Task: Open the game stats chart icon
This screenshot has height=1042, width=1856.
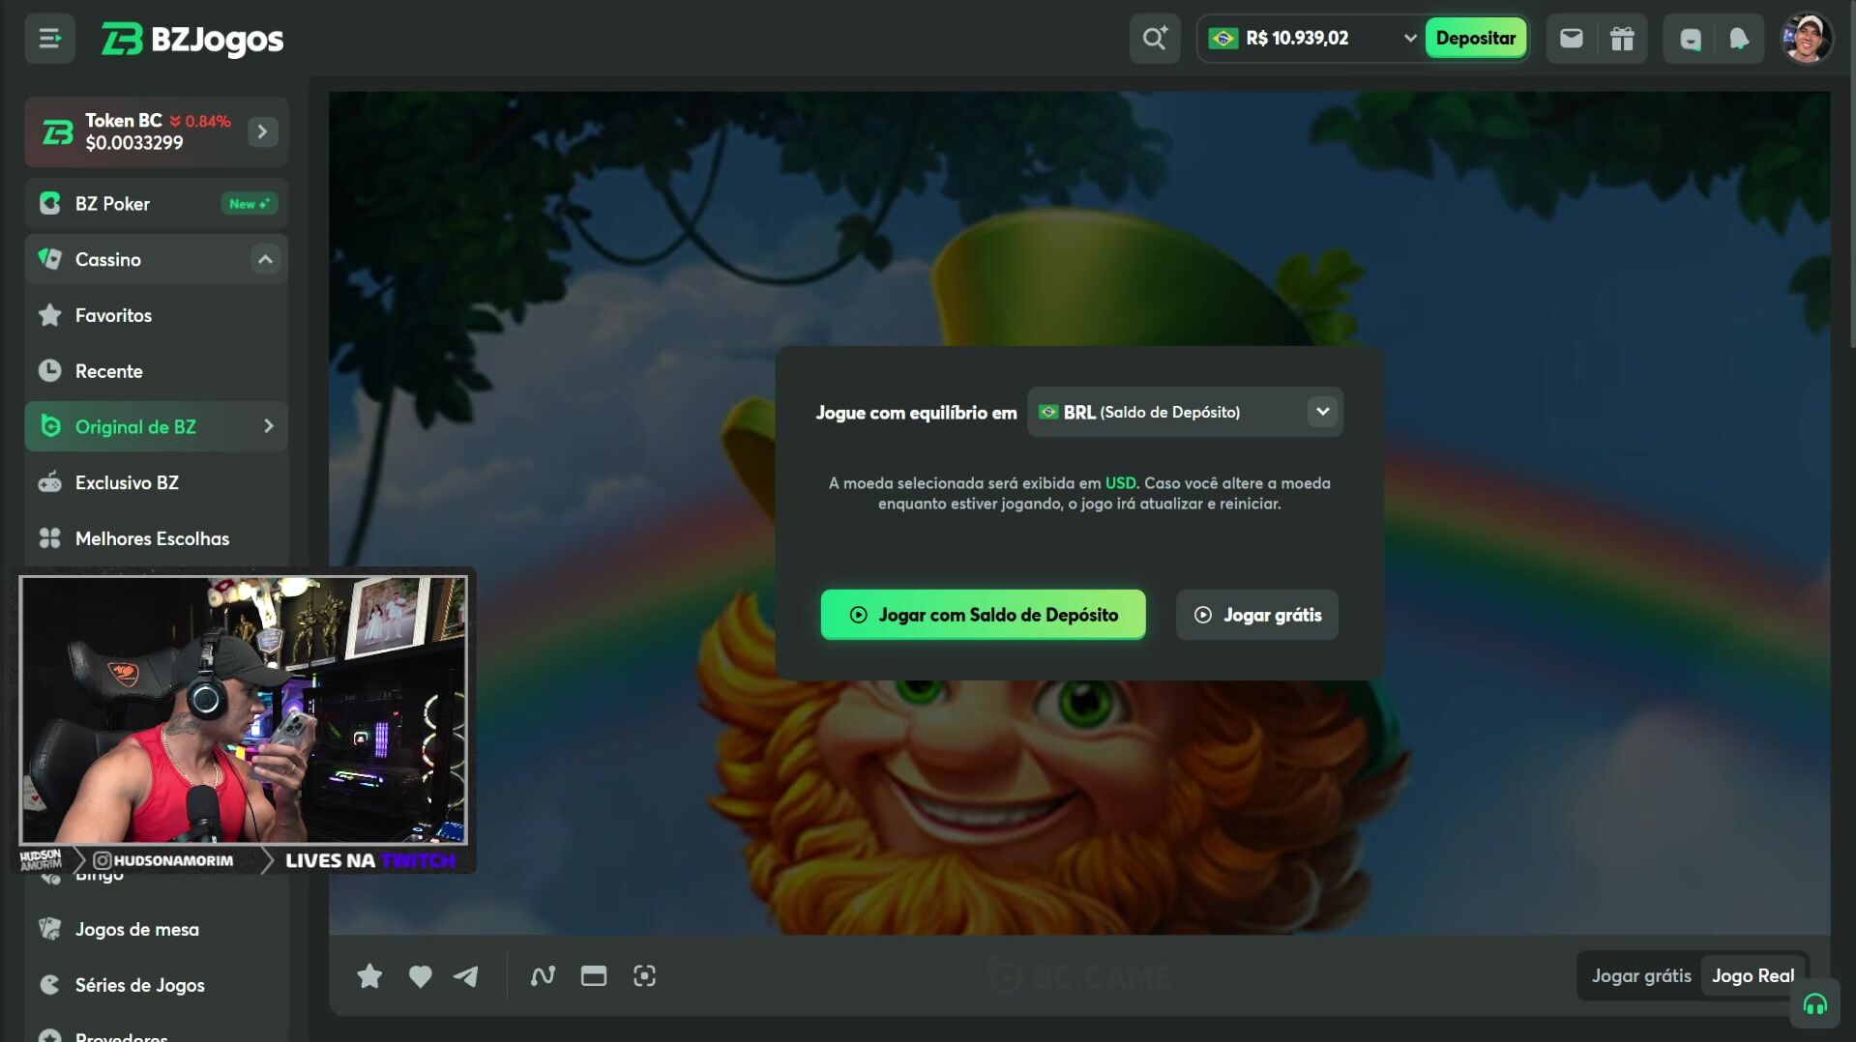Action: click(x=543, y=976)
